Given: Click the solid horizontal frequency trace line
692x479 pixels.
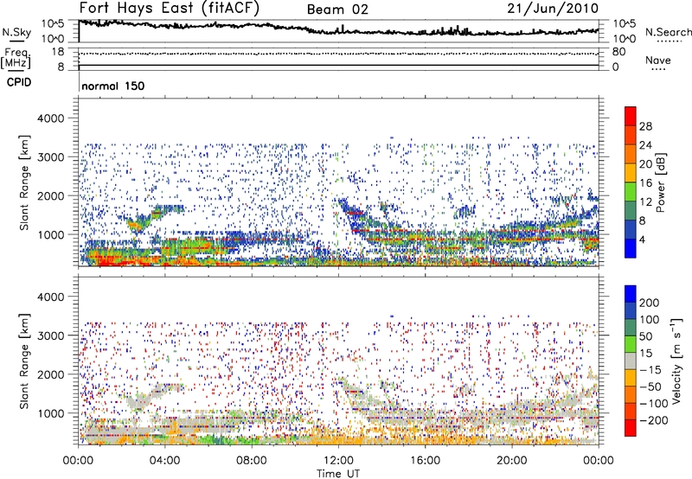Looking at the screenshot, I should (x=338, y=65).
